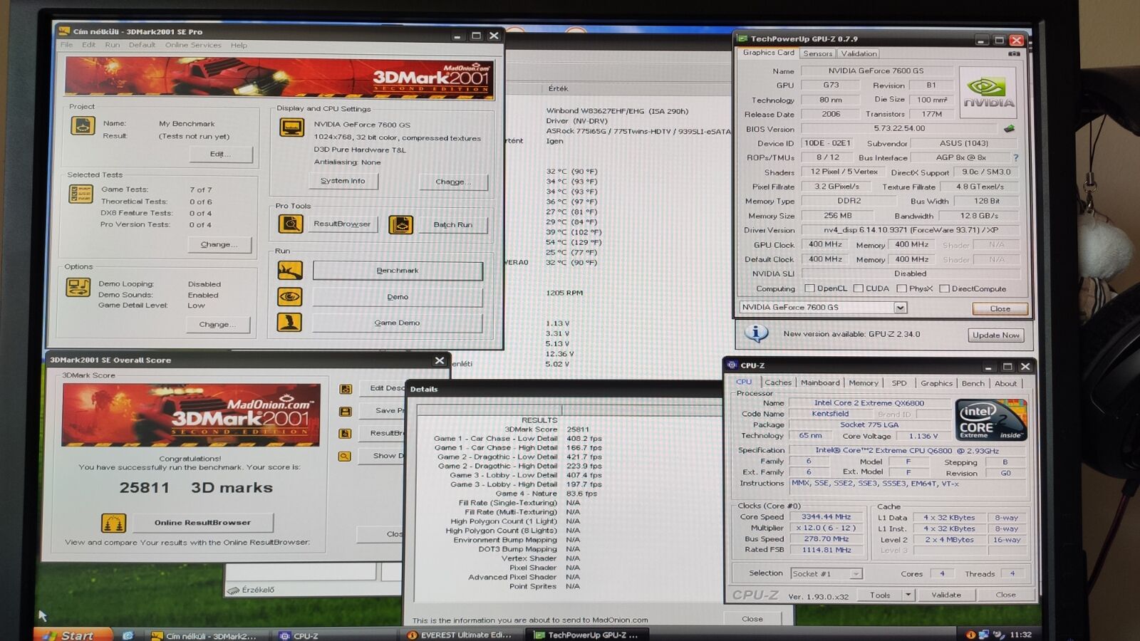1140x641 pixels.
Task: Open the File menu in 3DMark2001
Action: pos(66,45)
